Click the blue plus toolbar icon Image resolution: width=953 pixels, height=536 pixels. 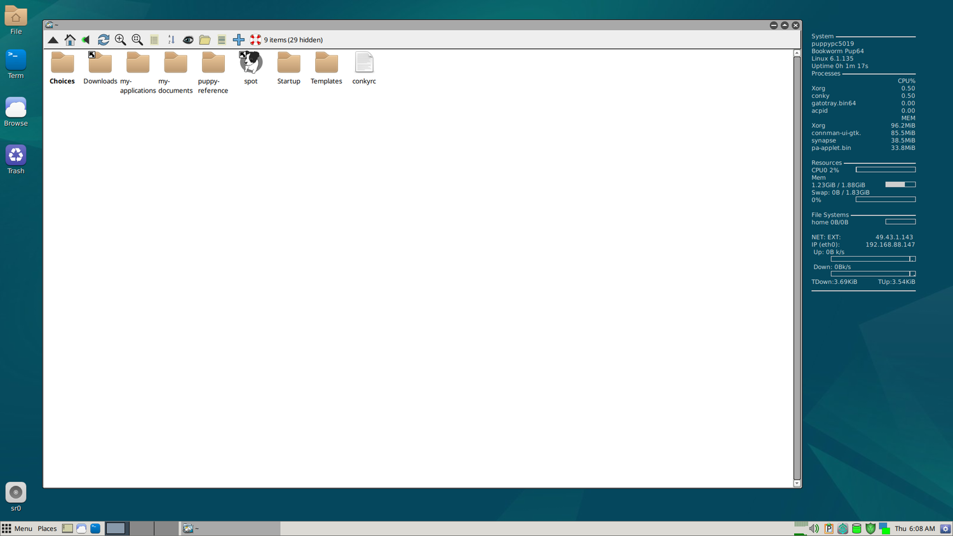(239, 40)
